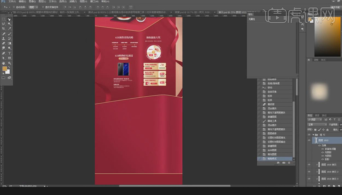The height and width of the screenshot is (195, 342).
Task: Select the History Brush tool
Action: coord(9,39)
